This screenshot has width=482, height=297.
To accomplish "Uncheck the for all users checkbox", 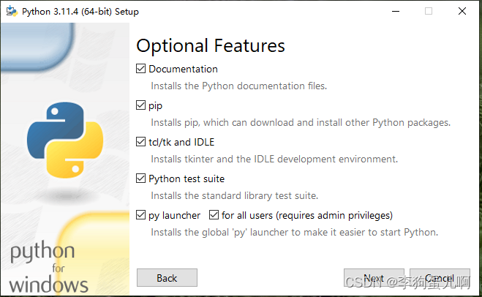I will [214, 215].
